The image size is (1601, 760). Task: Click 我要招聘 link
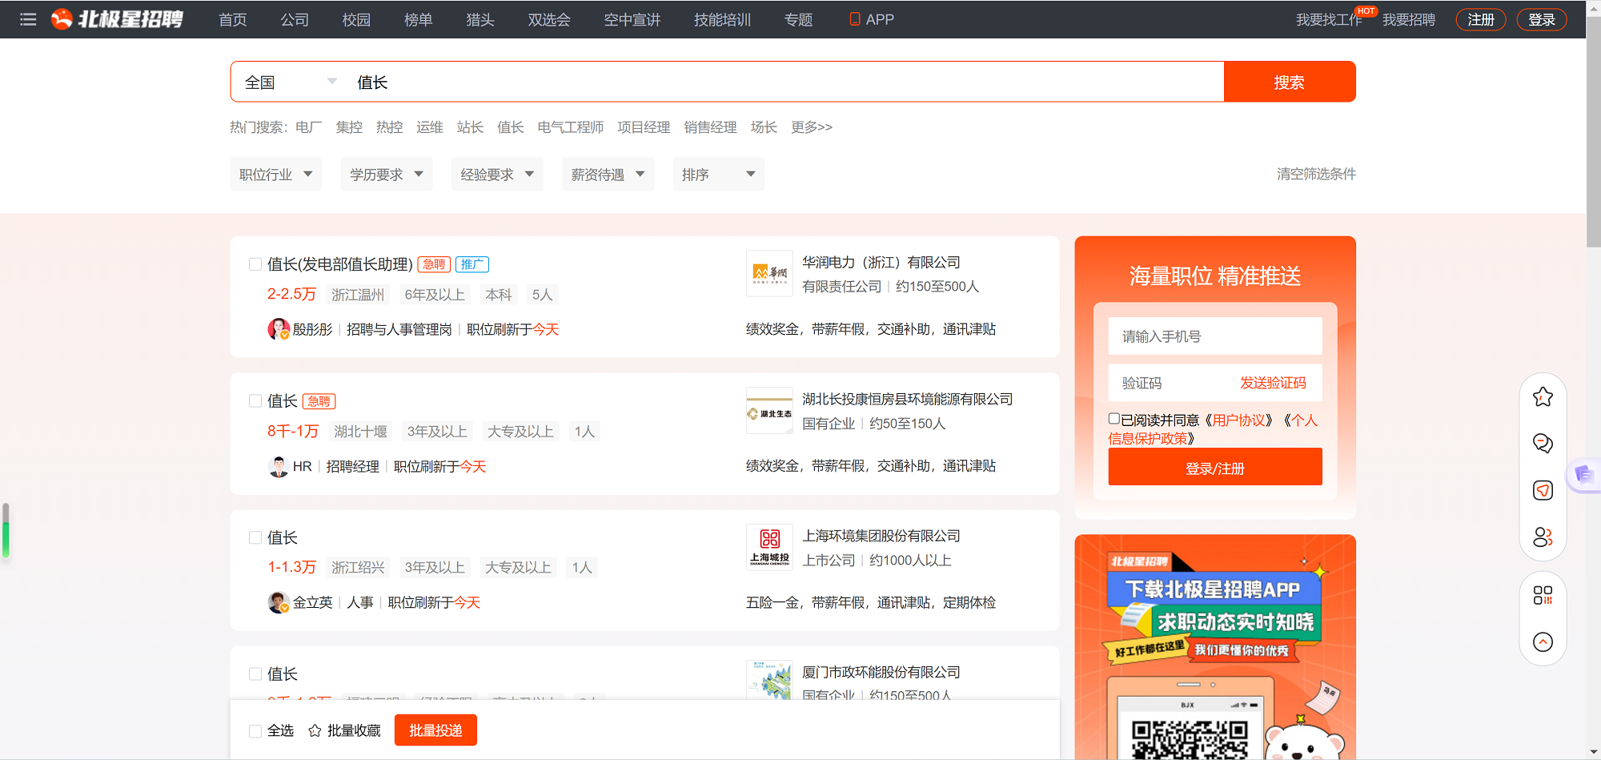click(x=1409, y=19)
